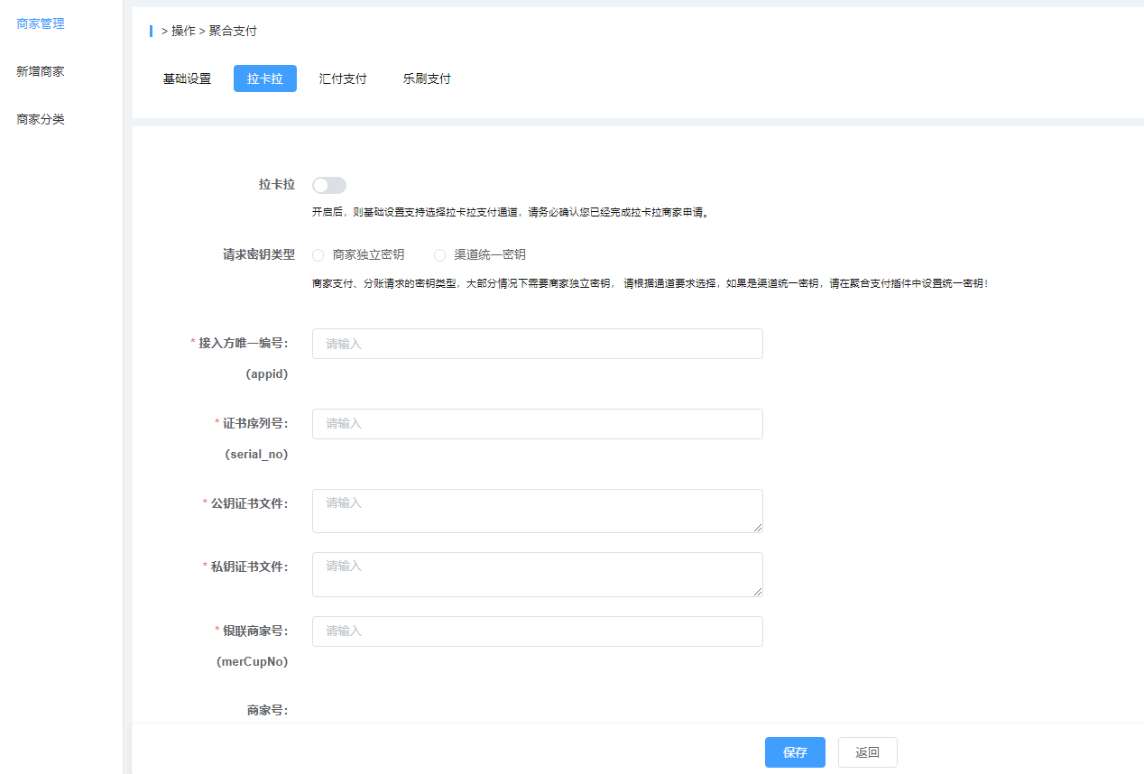Click the 返回 button
1144x774 pixels.
click(867, 752)
